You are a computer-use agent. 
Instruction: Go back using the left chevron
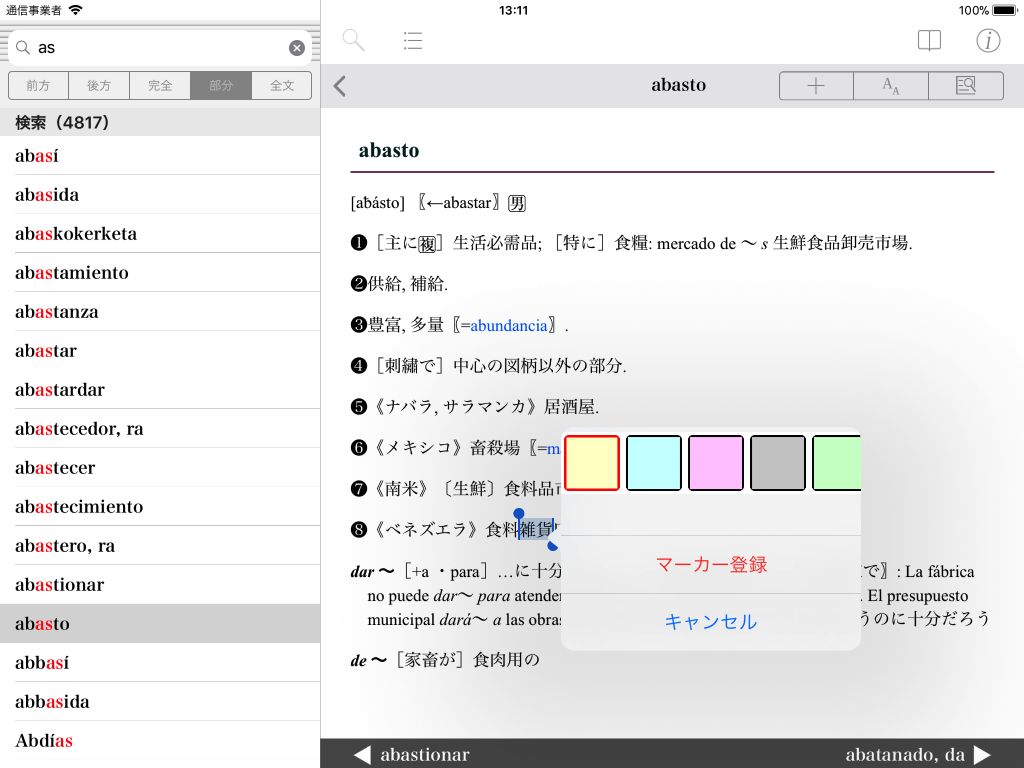pyautogui.click(x=340, y=86)
